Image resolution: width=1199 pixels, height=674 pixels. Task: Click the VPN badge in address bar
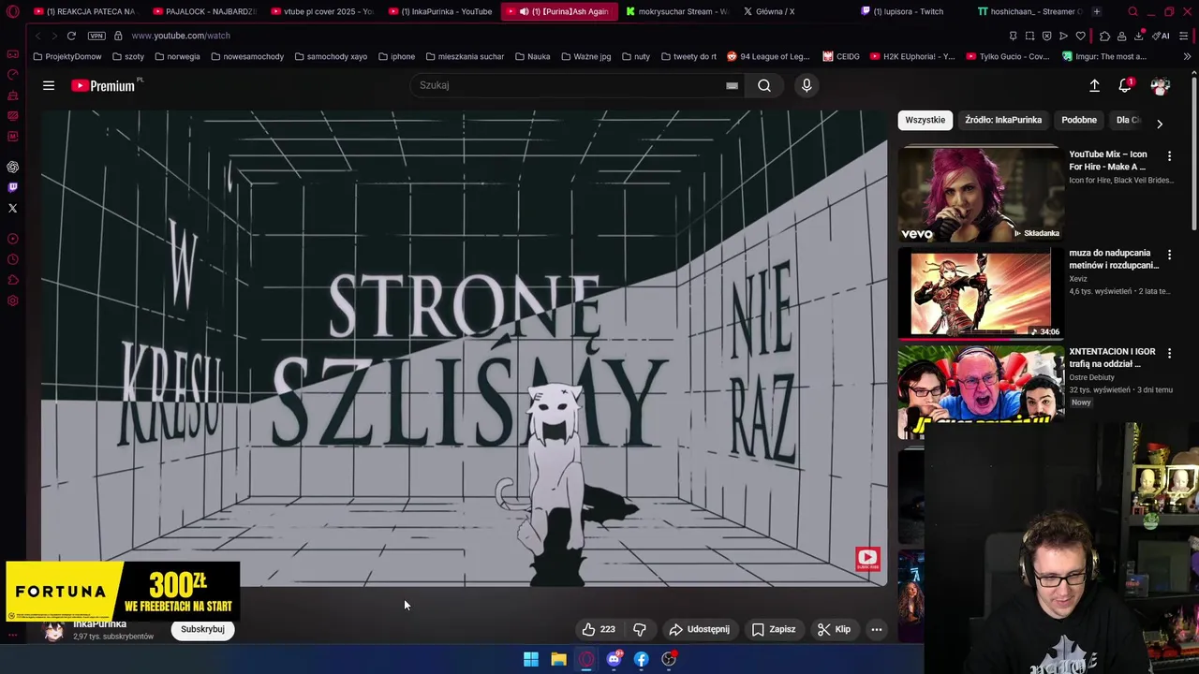[x=96, y=36]
